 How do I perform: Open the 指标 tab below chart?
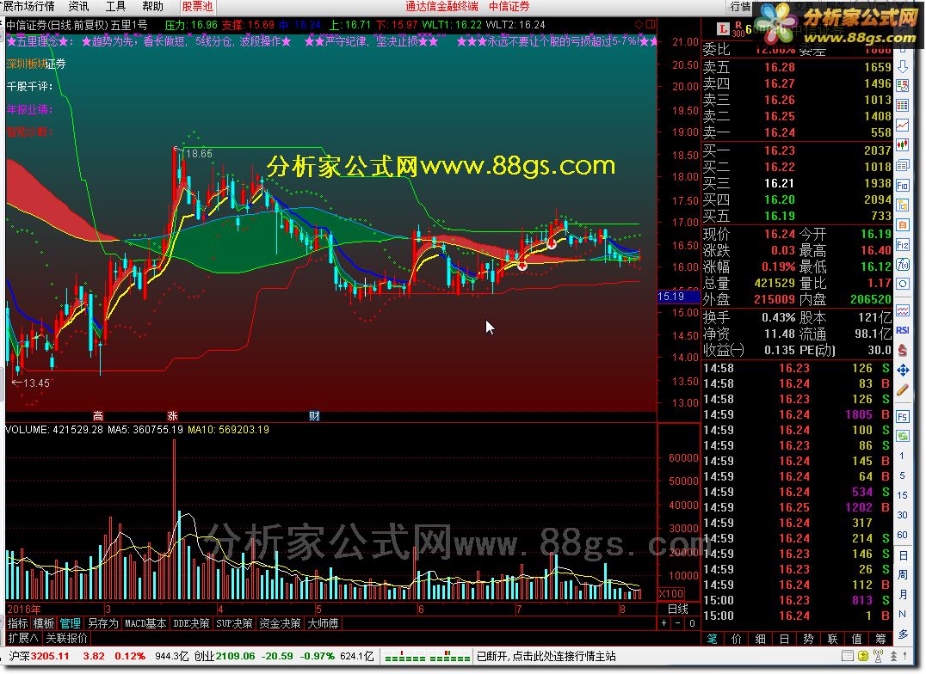18,623
